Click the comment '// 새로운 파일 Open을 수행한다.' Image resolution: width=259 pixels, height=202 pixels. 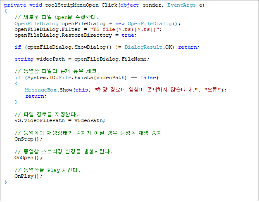tap(57, 17)
